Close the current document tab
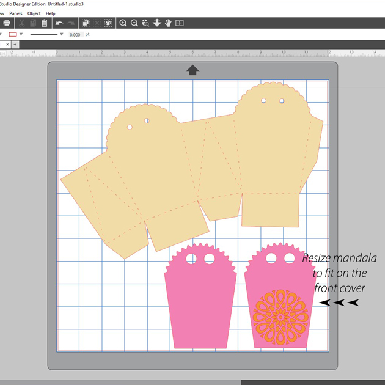The image size is (385, 385). 7,45
